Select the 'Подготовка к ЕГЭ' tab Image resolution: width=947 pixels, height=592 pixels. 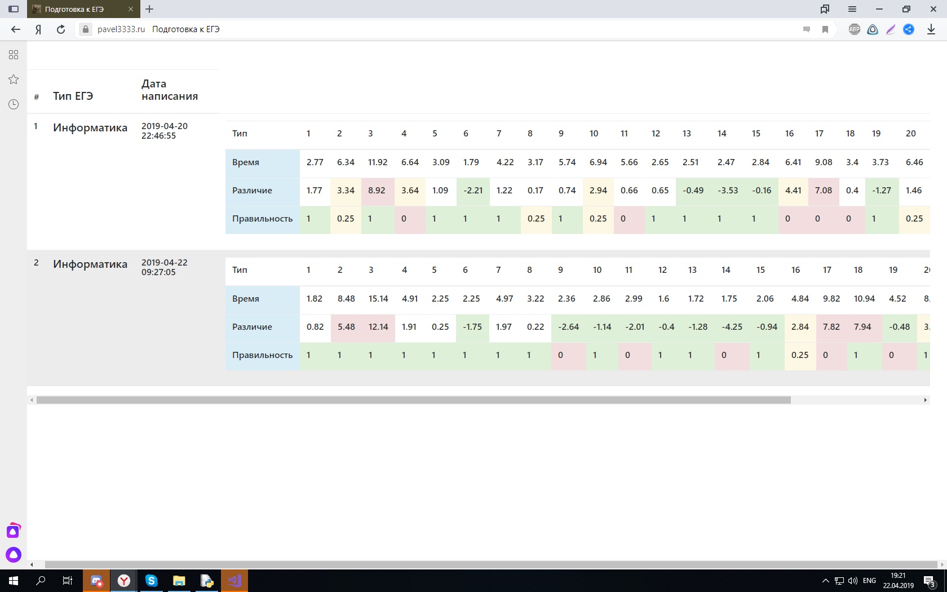79,9
